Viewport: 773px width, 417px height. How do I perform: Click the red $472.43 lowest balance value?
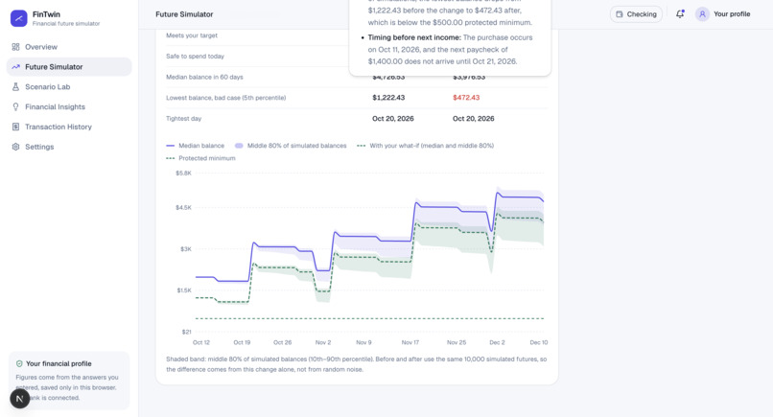(466, 98)
